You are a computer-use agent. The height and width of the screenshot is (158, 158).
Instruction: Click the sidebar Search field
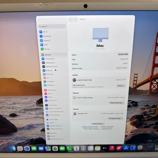(x=52, y=26)
